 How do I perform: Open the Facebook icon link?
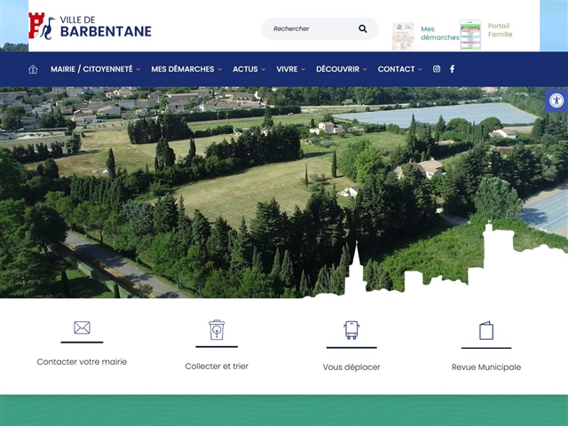click(x=452, y=69)
